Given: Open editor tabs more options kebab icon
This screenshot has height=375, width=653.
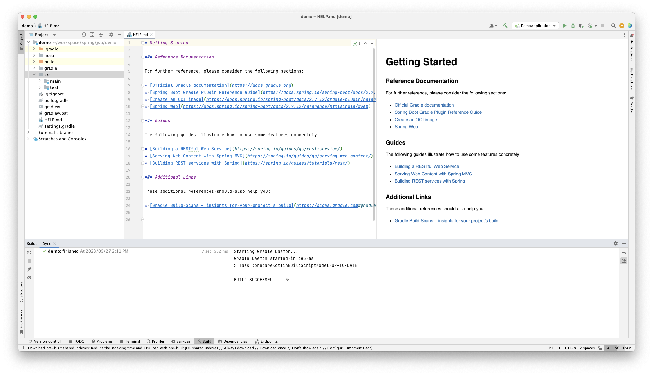Looking at the screenshot, I should pyautogui.click(x=624, y=35).
